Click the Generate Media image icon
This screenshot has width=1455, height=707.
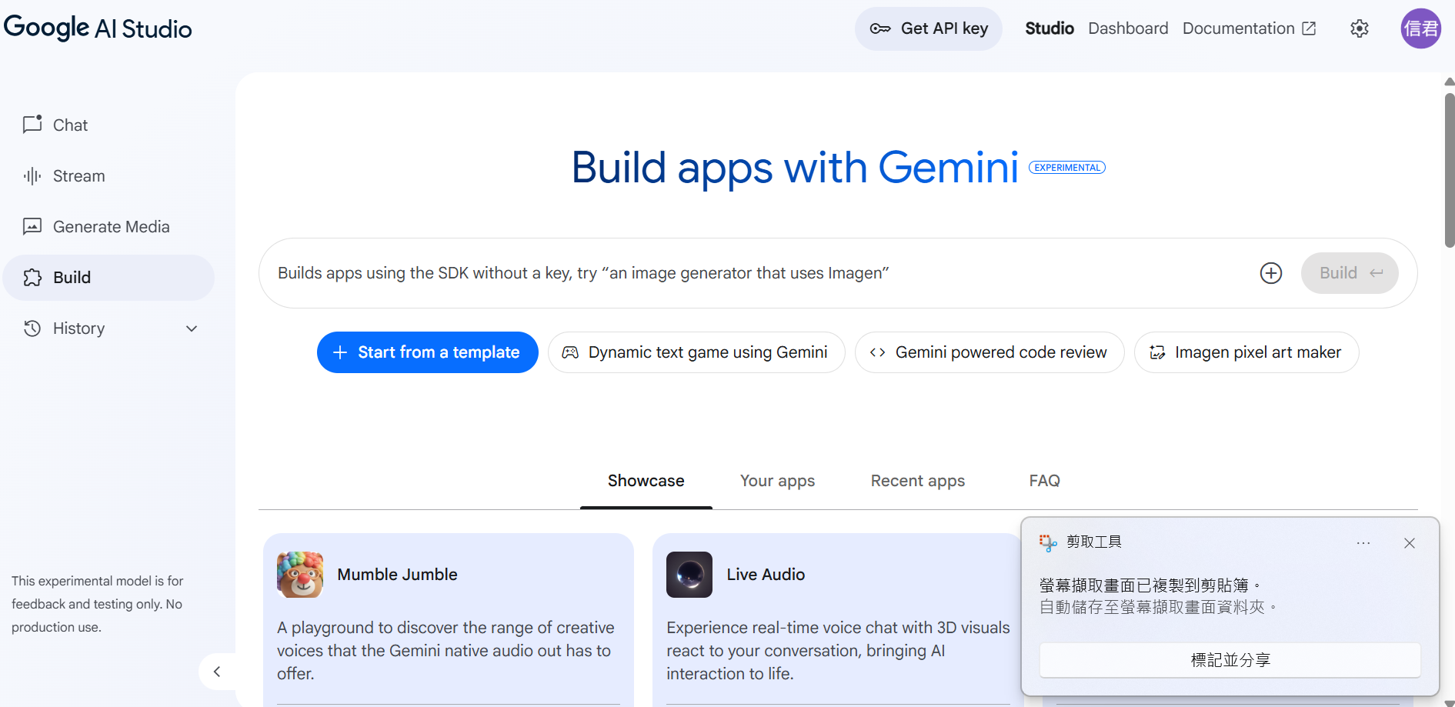click(32, 227)
